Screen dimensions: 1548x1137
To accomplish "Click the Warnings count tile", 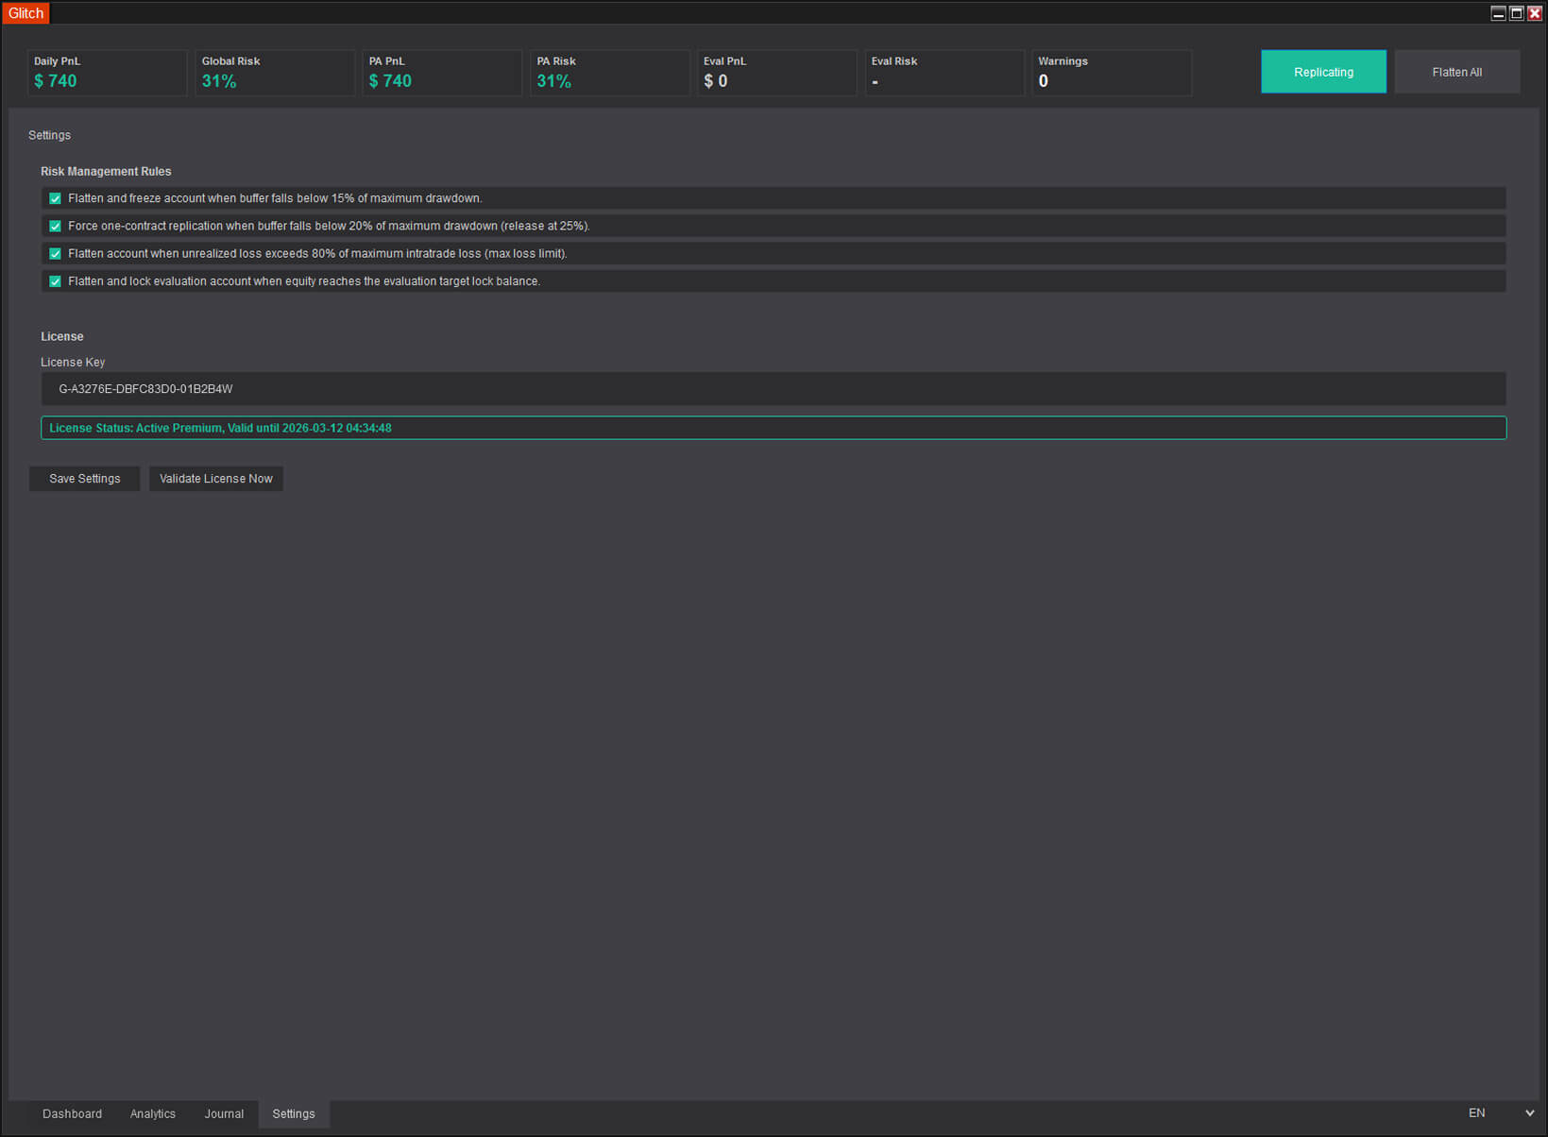I will (x=1111, y=73).
